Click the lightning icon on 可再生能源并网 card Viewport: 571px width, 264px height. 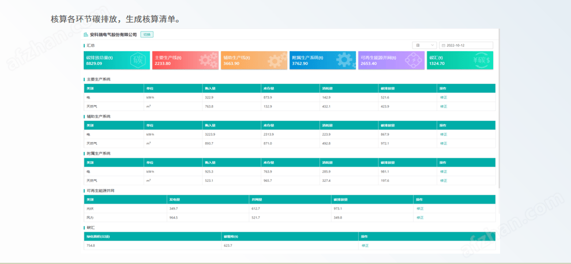(x=413, y=60)
